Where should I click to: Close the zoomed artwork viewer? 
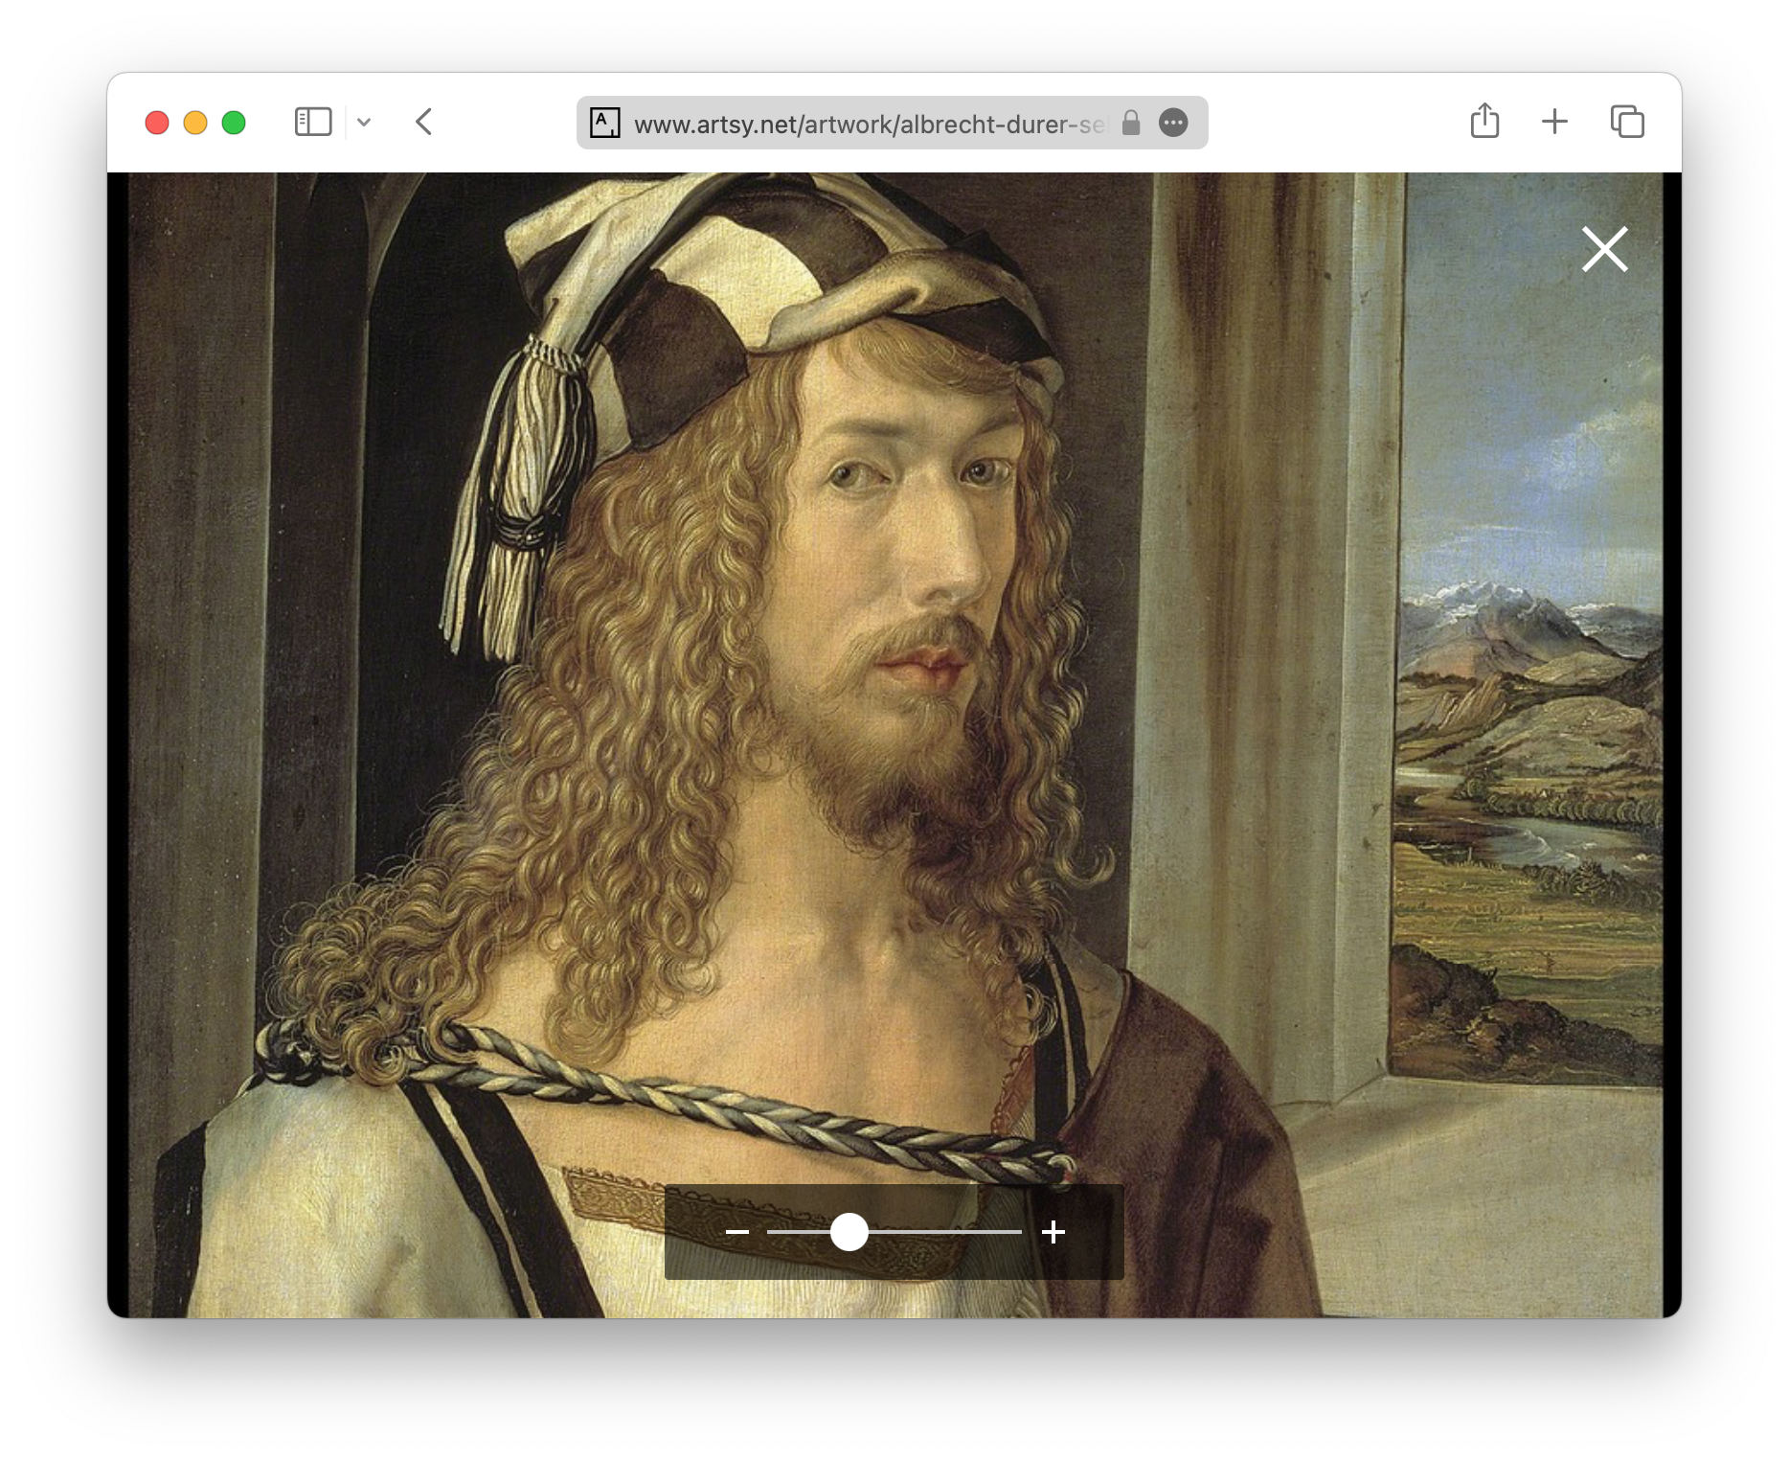[1605, 249]
